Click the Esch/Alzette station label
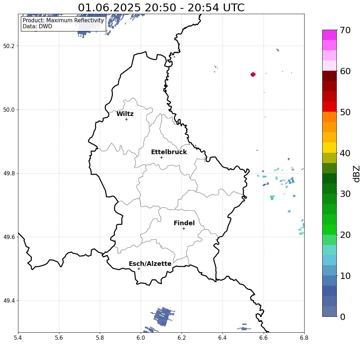Viewport: 364px width, 344px height. tap(150, 264)
